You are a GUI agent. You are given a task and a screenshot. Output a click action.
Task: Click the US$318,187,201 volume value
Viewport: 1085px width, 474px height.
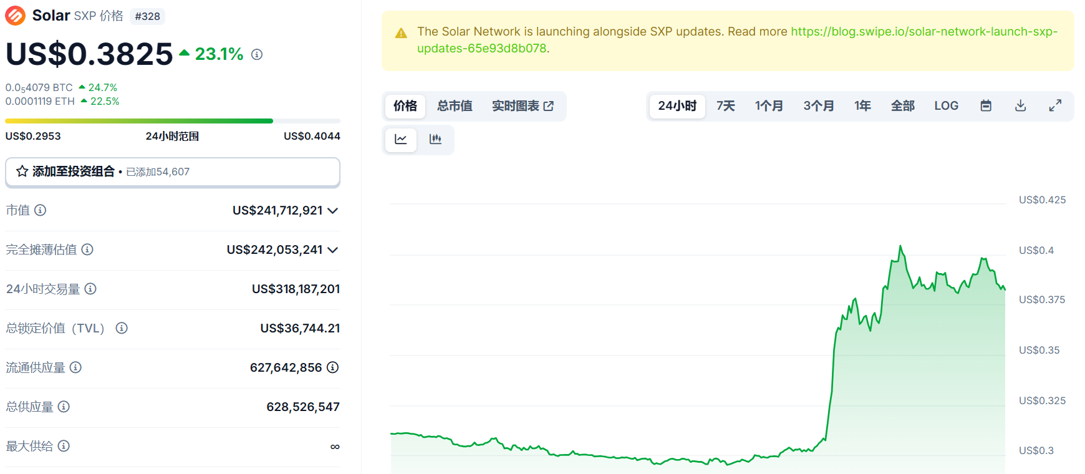[296, 289]
